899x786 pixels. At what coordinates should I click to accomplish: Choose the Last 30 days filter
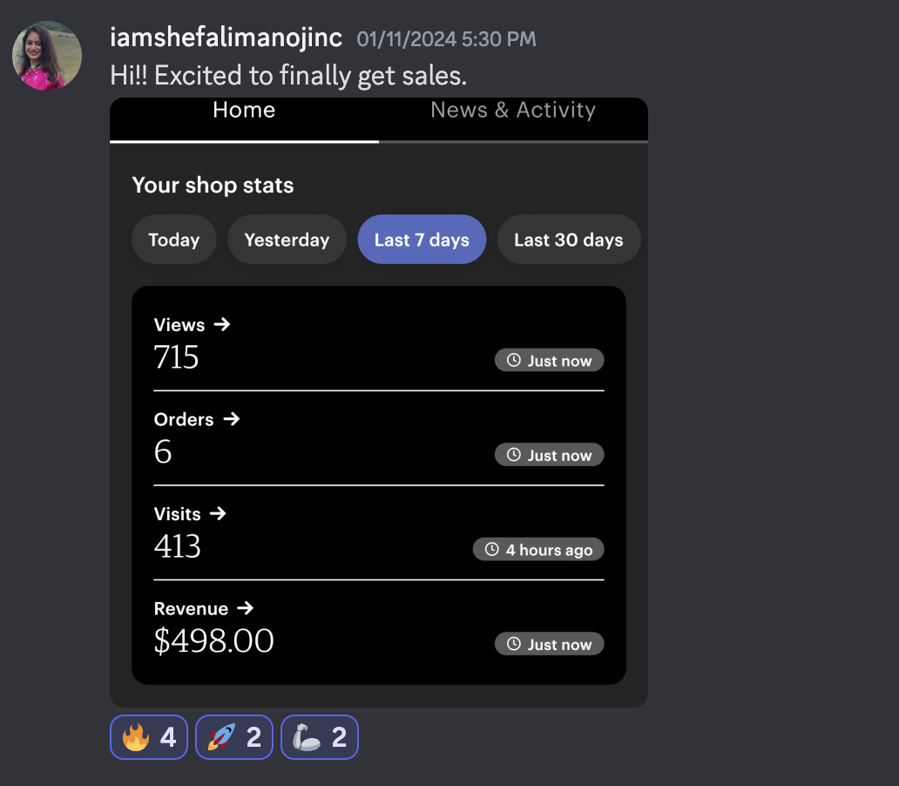(569, 240)
